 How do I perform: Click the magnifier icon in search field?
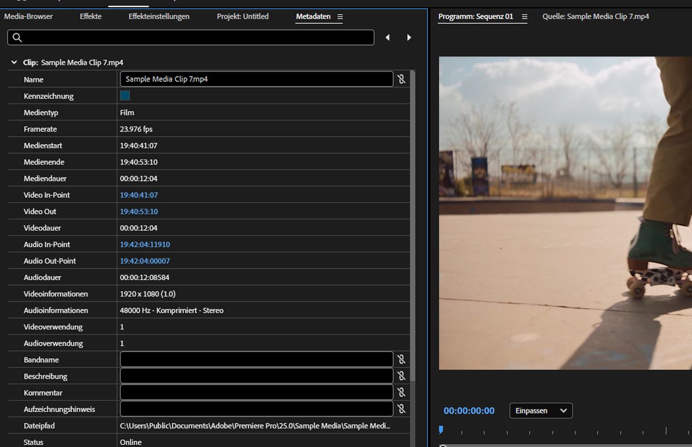click(17, 37)
